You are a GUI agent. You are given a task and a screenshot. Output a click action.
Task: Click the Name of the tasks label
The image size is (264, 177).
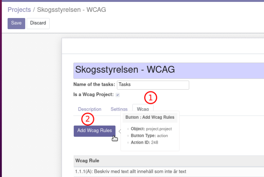click(94, 84)
